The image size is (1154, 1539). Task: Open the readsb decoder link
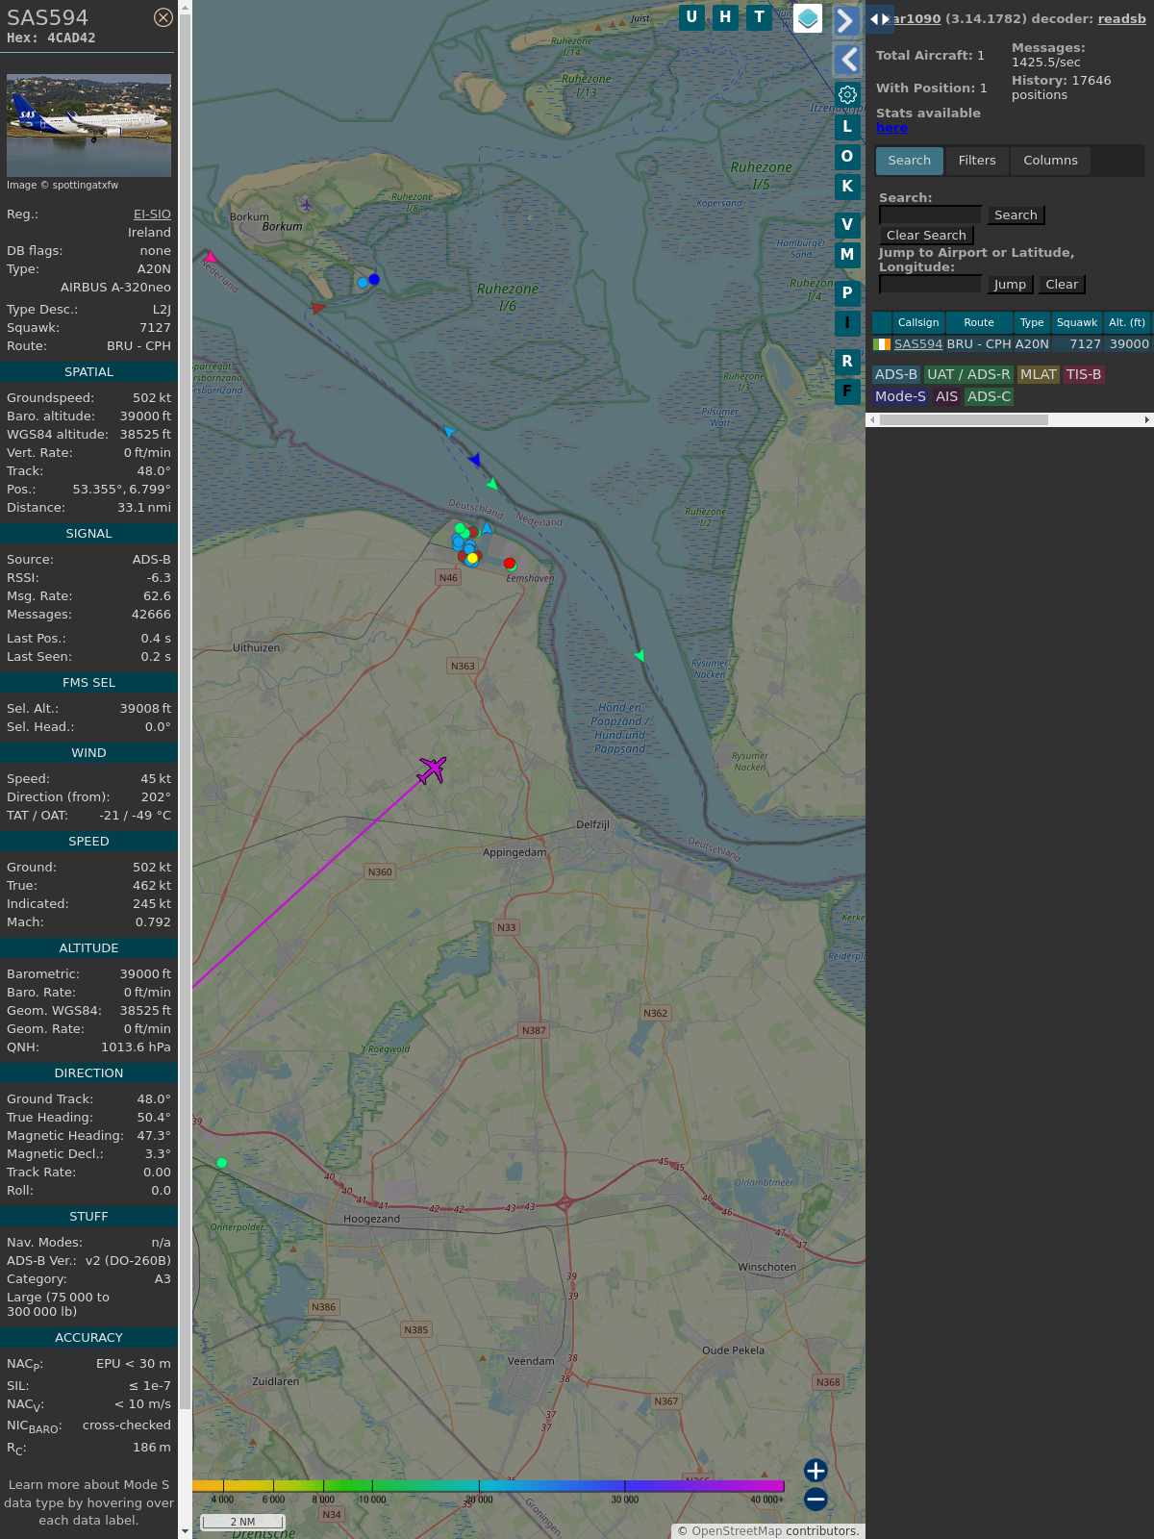tap(1121, 18)
